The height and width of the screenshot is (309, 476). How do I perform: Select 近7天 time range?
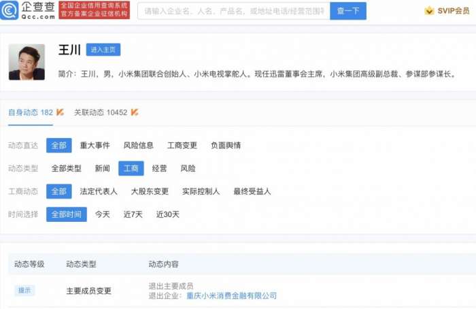[133, 214]
